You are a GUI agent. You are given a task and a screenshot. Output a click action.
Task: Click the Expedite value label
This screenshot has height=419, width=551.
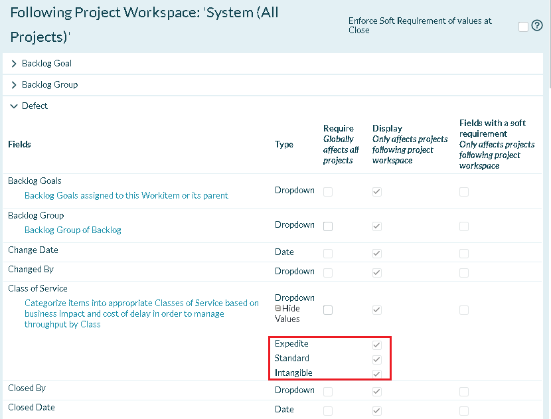coord(291,343)
